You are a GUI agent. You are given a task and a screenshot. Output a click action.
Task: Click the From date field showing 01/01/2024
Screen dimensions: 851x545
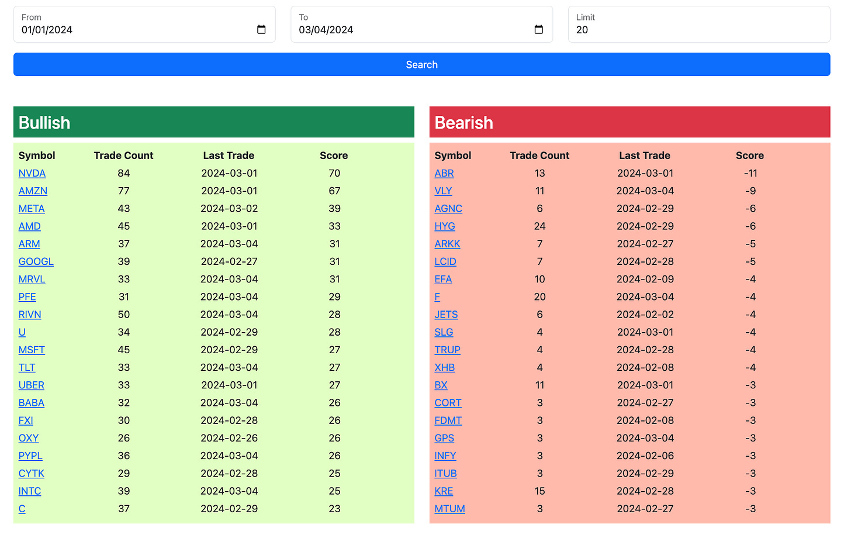[x=144, y=25]
